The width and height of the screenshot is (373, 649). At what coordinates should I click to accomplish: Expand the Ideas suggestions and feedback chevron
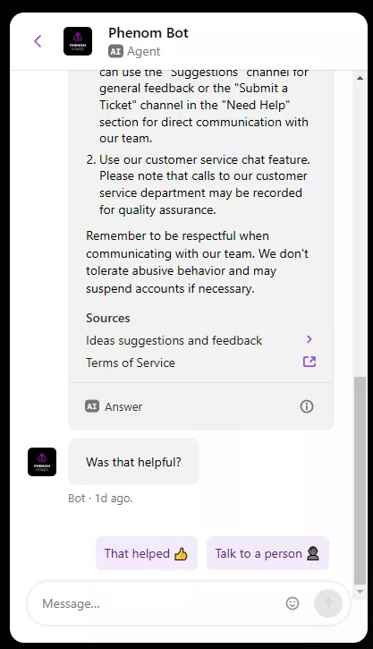coord(309,339)
